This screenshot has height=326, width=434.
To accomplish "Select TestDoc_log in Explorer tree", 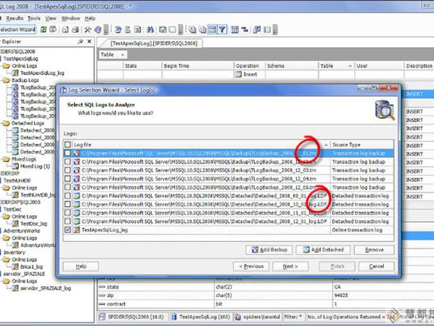I will (34, 223).
